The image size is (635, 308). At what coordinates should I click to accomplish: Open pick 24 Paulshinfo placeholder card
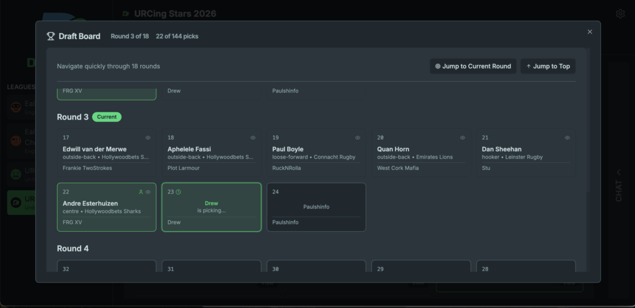click(x=316, y=207)
